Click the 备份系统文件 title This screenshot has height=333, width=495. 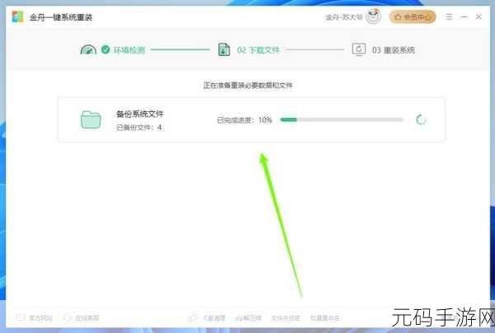point(140,114)
